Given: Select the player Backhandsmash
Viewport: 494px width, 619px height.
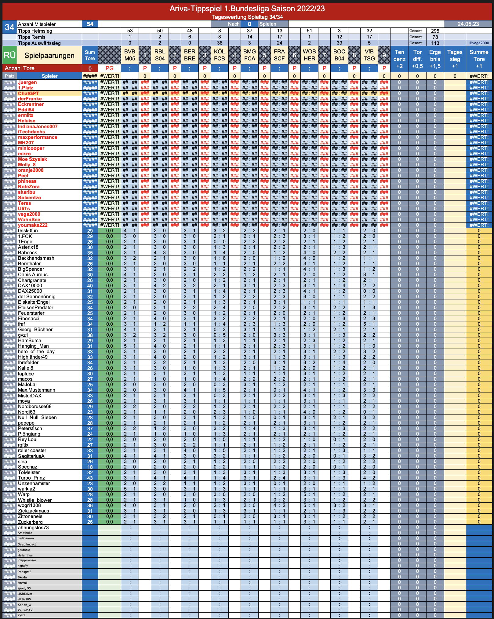Looking at the screenshot, I should (36, 258).
